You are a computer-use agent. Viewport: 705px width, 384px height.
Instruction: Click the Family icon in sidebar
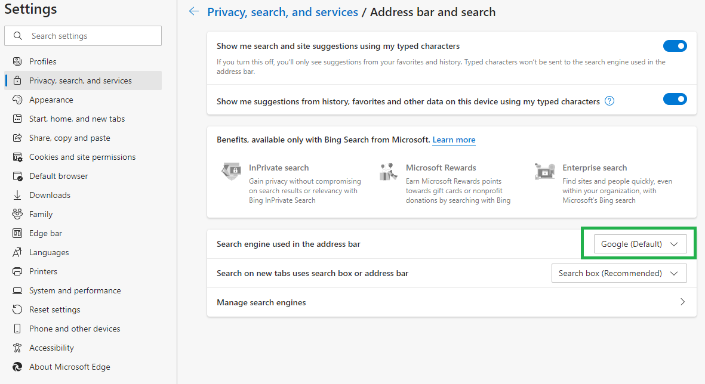pos(17,214)
